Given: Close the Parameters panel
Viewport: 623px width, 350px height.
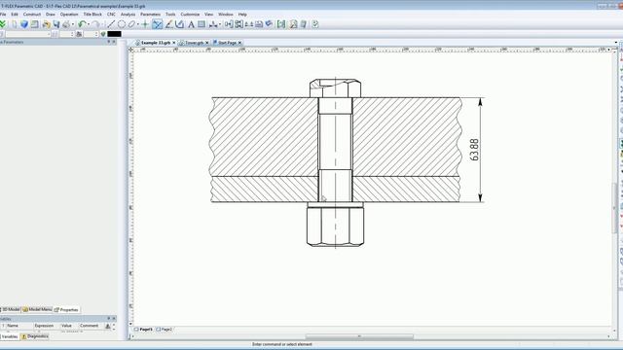Looking at the screenshot, I should point(114,42).
